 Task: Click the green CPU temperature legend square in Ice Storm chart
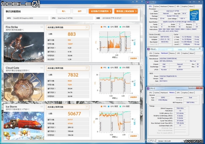(x=120, y=106)
